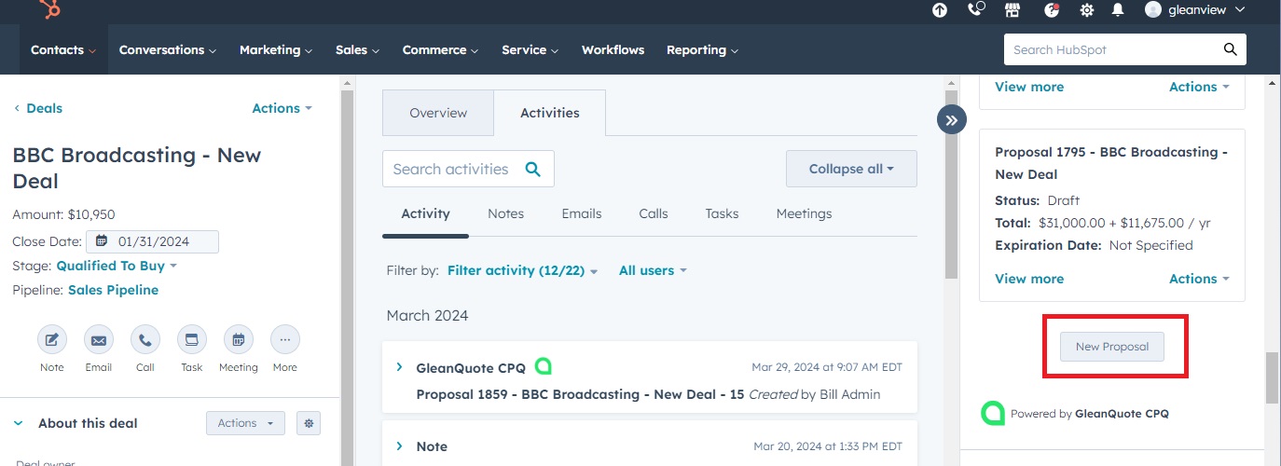Open the Contacts menu
Viewport: 1281px width, 466px height.
click(63, 49)
